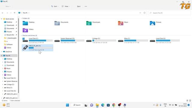This screenshot has width=192, height=108.
Task: Select the Mine (F:) drive
Action: (x=133, y=40)
